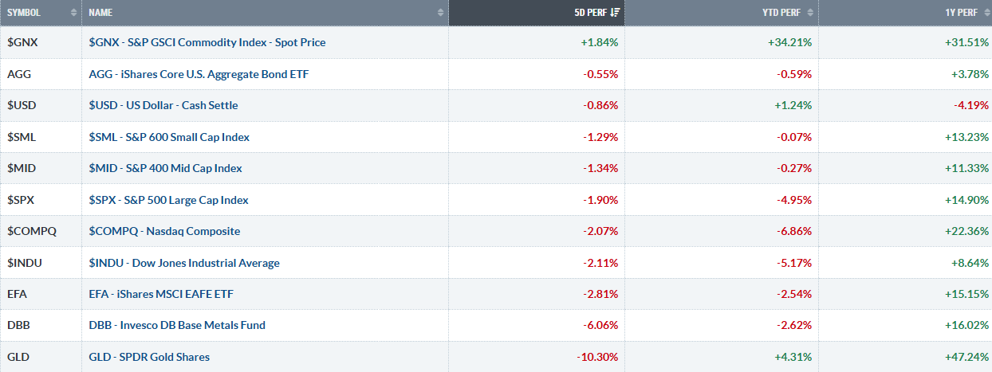Open the Dow Jones Industrial Average link
The image size is (992, 372).
pos(184,263)
